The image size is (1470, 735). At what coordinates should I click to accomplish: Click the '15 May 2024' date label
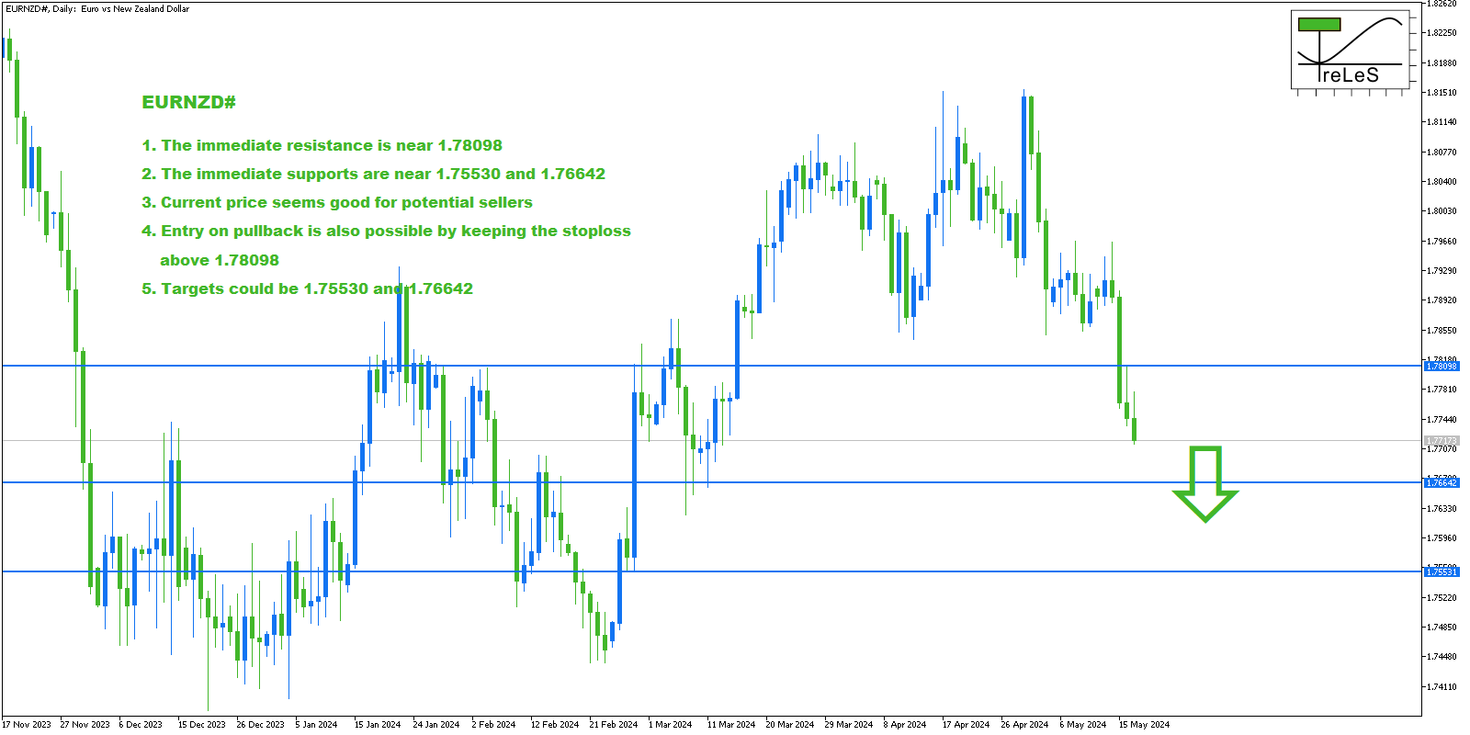(1144, 725)
